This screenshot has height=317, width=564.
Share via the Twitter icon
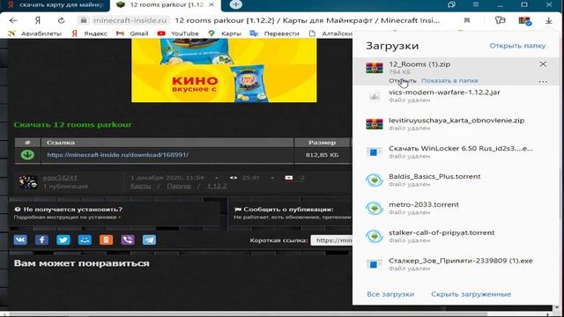63,240
